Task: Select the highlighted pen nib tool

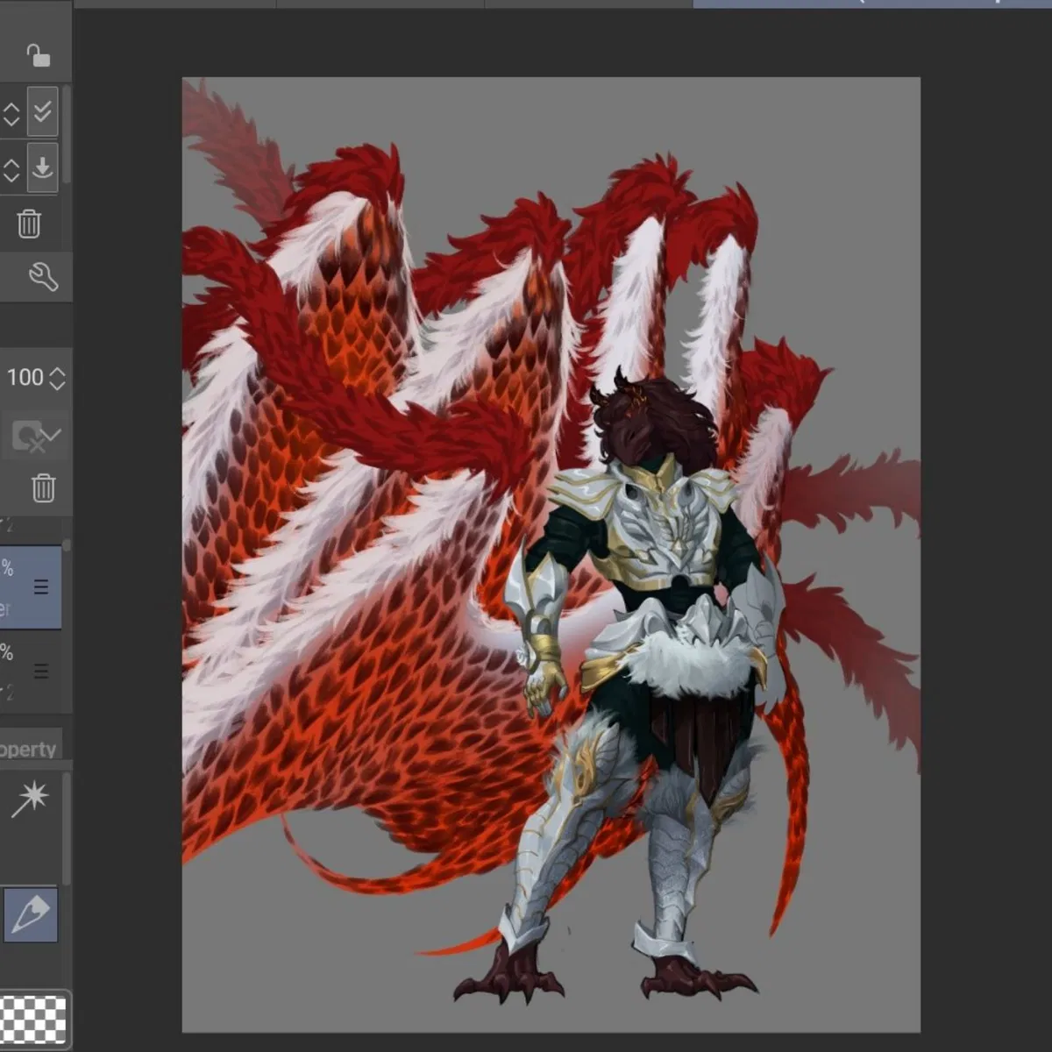Action: pos(31,914)
